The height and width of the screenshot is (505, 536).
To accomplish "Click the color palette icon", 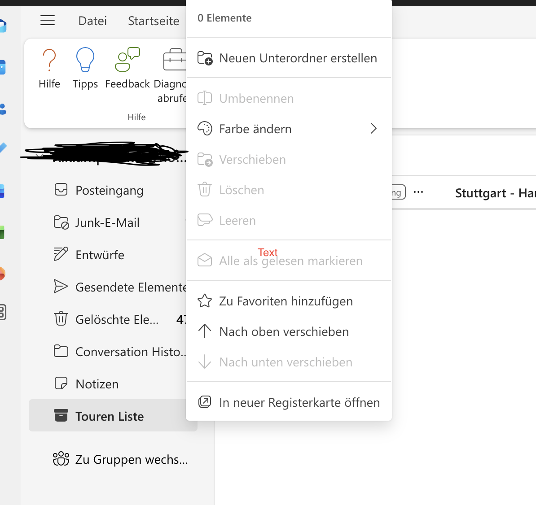I will [205, 129].
